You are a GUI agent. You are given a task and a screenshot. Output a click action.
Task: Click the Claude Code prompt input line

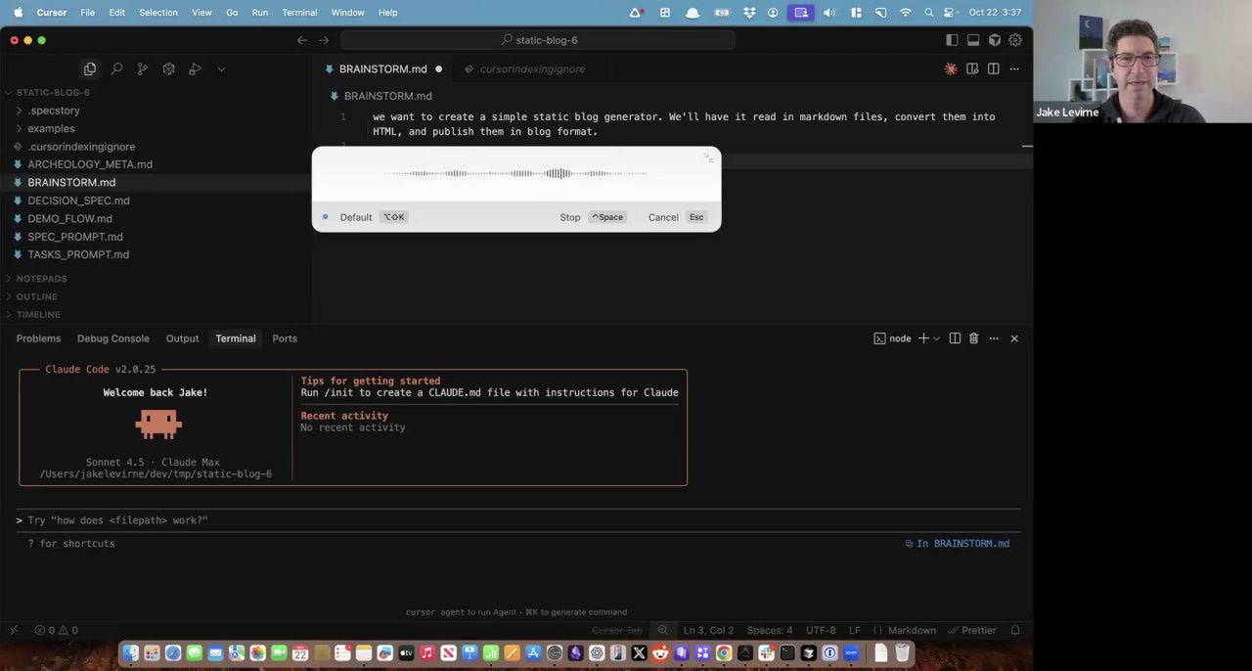click(x=518, y=520)
